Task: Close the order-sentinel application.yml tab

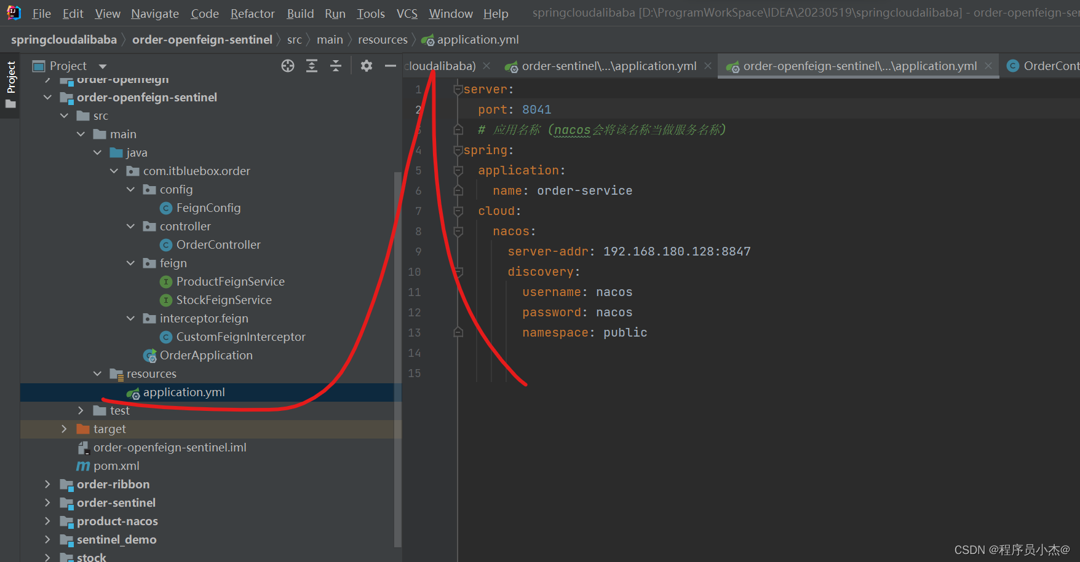Action: point(708,66)
